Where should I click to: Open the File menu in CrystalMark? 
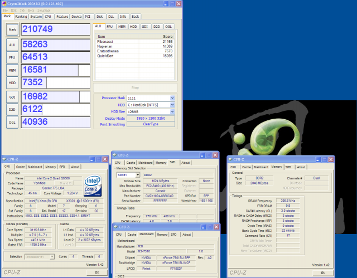click(x=5, y=11)
